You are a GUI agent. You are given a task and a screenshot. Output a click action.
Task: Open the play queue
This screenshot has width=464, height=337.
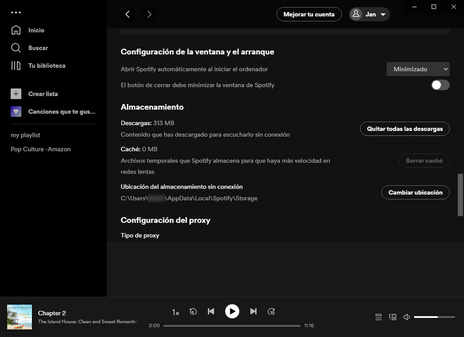379,317
